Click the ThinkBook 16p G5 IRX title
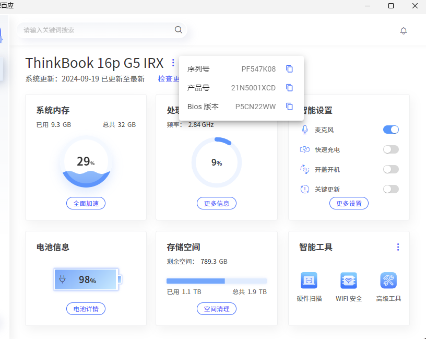The height and width of the screenshot is (339, 426). [x=94, y=63]
